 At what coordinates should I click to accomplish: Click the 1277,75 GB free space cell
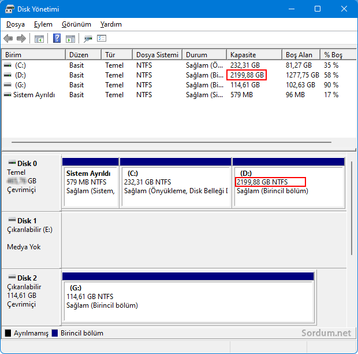tap(303, 75)
